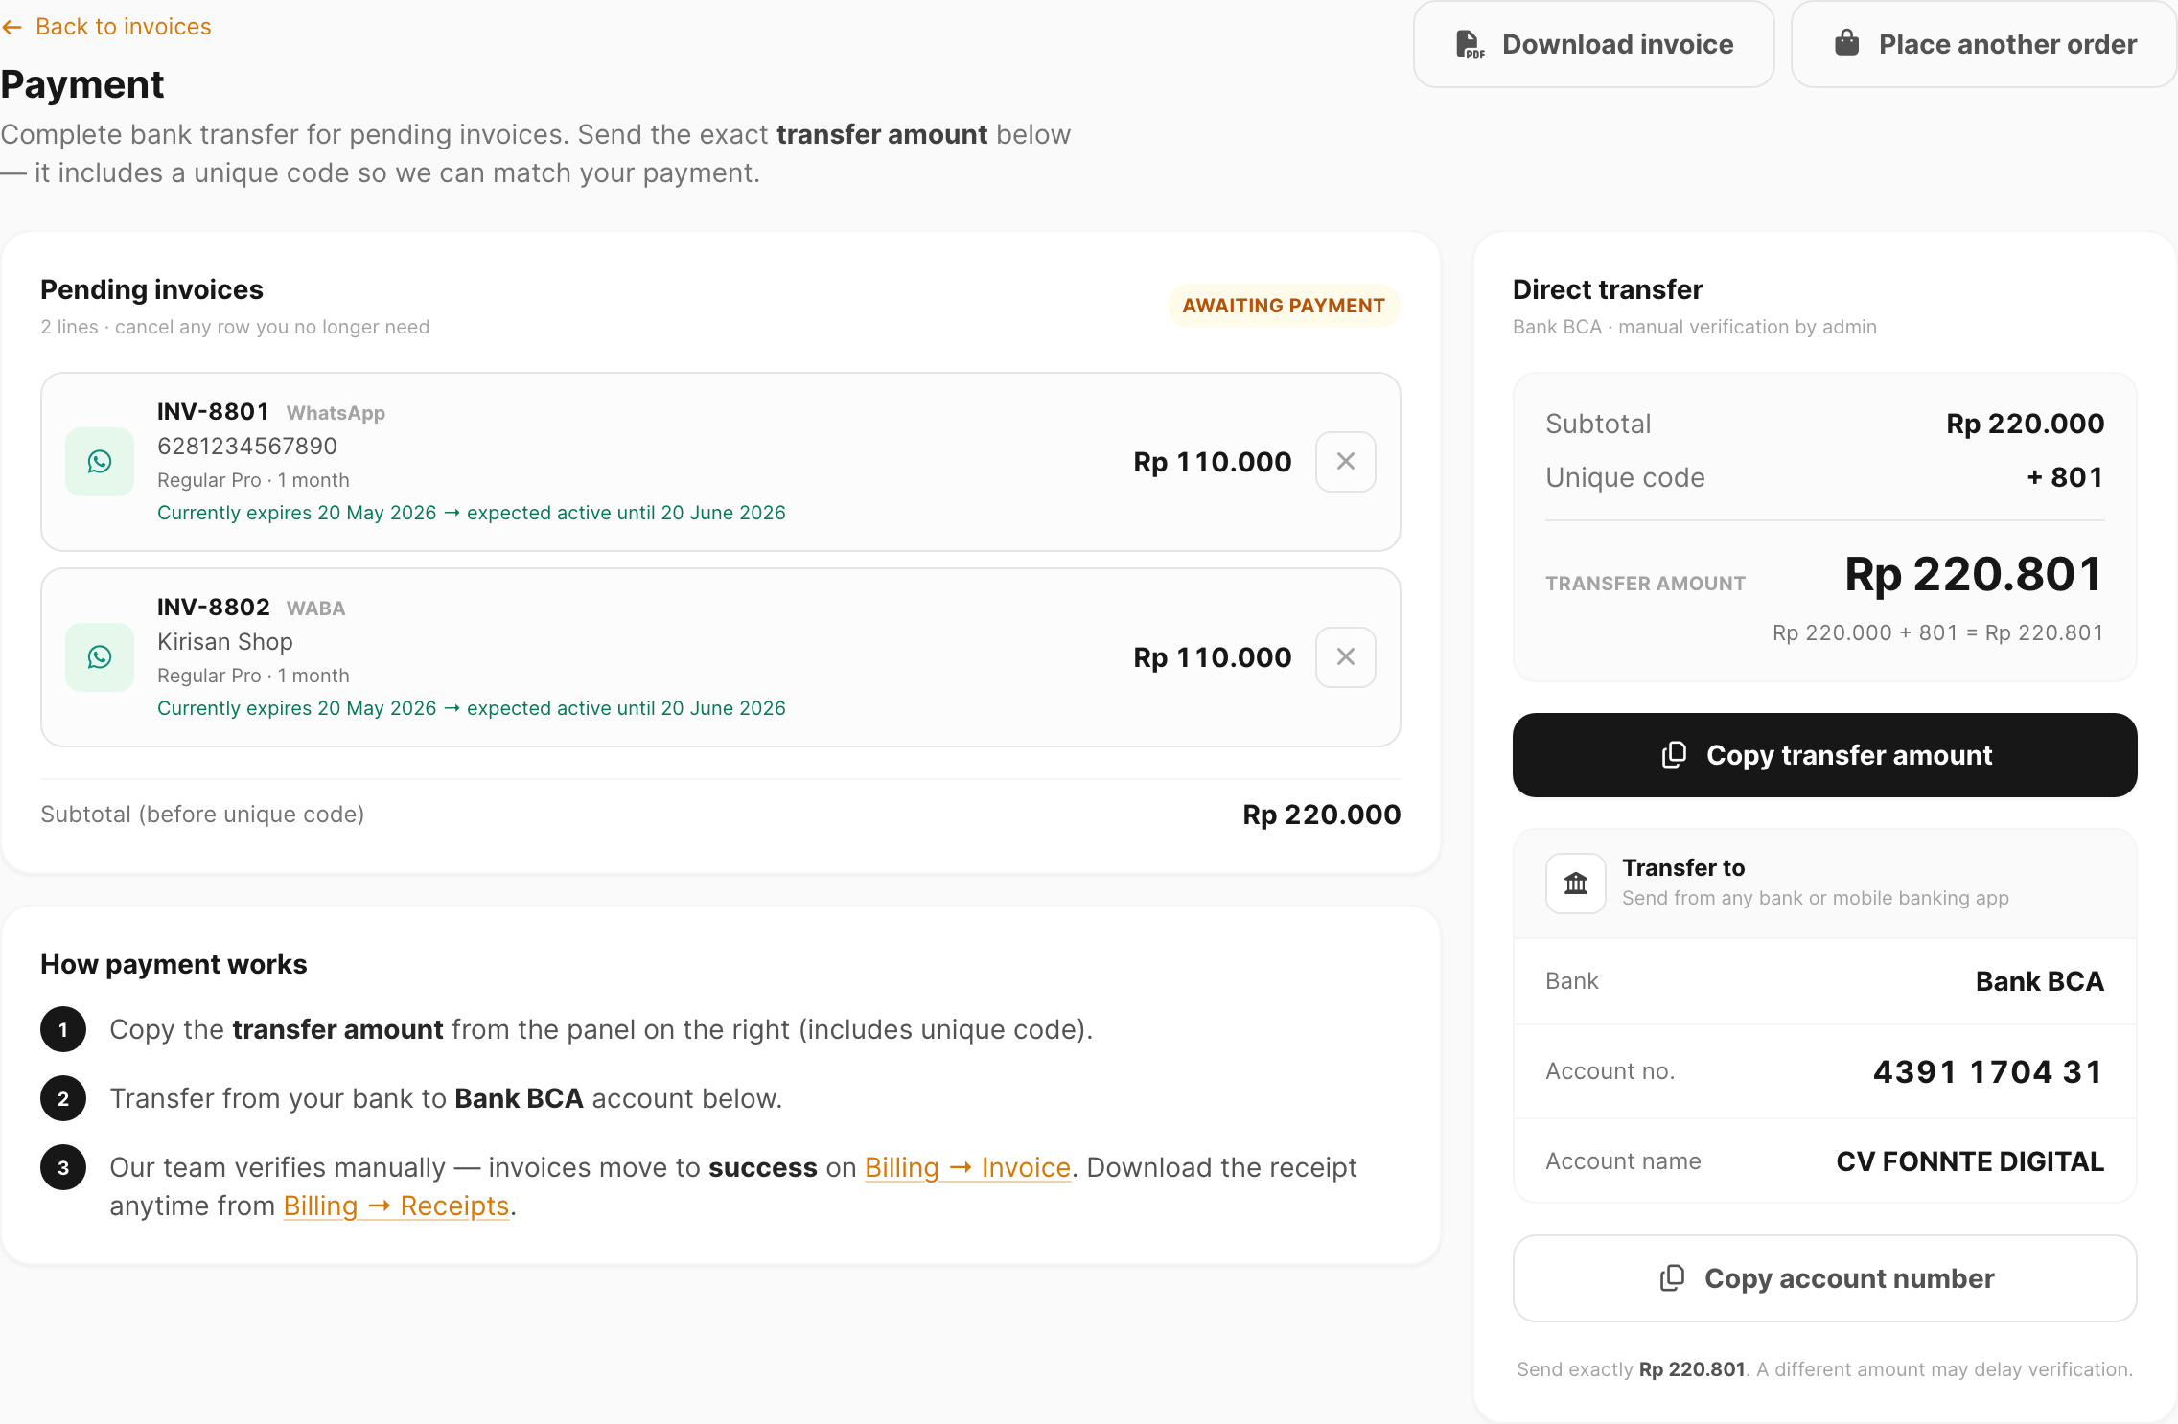Open the Billing → Receipts link
The width and height of the screenshot is (2178, 1424).
396,1206
